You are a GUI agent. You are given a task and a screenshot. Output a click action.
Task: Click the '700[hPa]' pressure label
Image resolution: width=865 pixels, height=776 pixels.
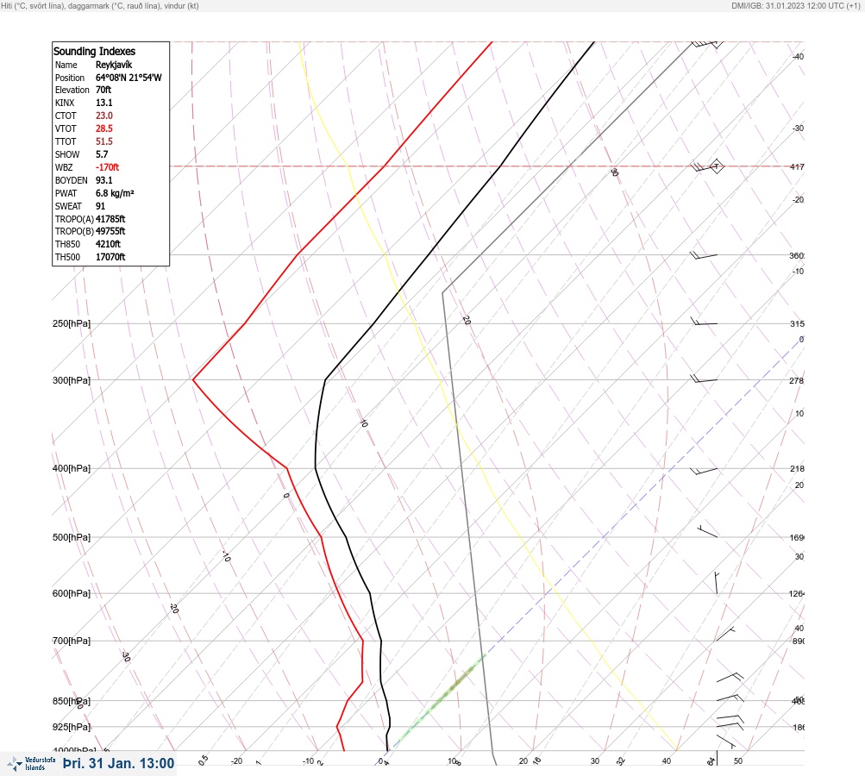click(72, 641)
